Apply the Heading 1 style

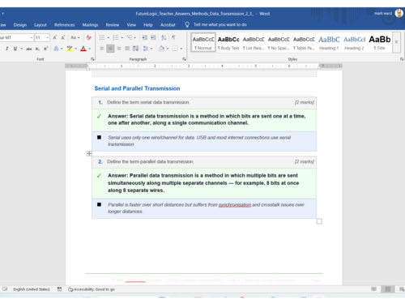[x=329, y=42]
